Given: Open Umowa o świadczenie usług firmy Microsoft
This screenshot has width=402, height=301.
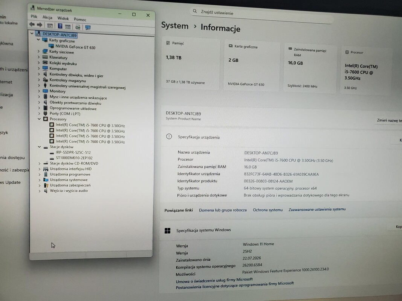Looking at the screenshot, I should coord(214,280).
